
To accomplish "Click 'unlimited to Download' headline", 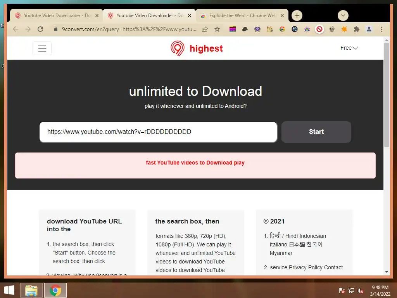I will pos(195,91).
